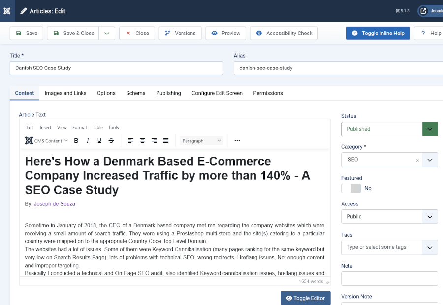Screen dimensions: 443x305
Task: Justify the article text
Action: (166, 141)
